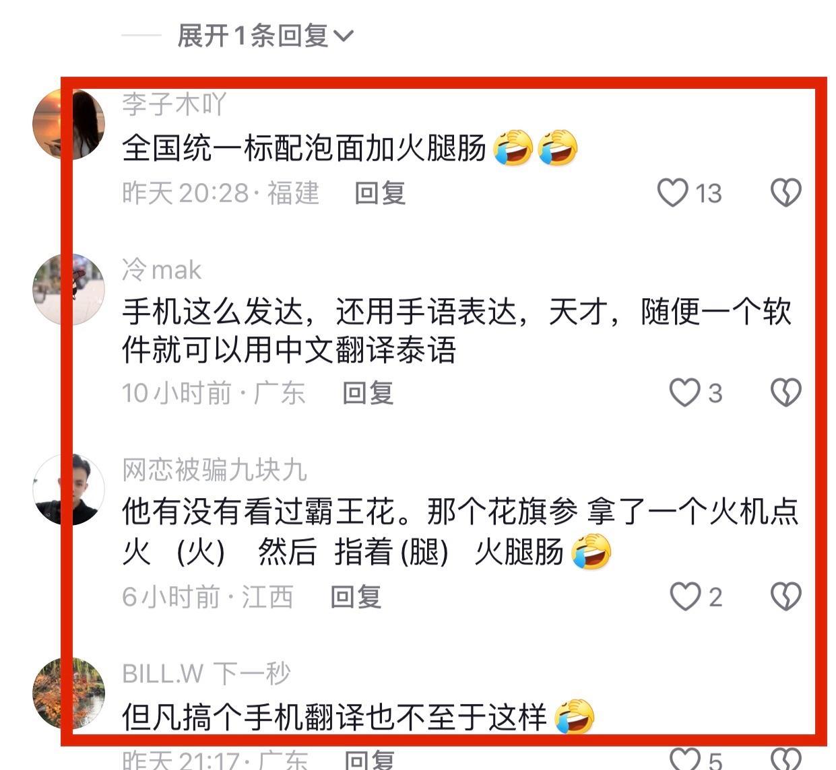This screenshot has height=770, width=836.
Task: Tap broken heart on 冷mak's comment
Action: click(785, 392)
